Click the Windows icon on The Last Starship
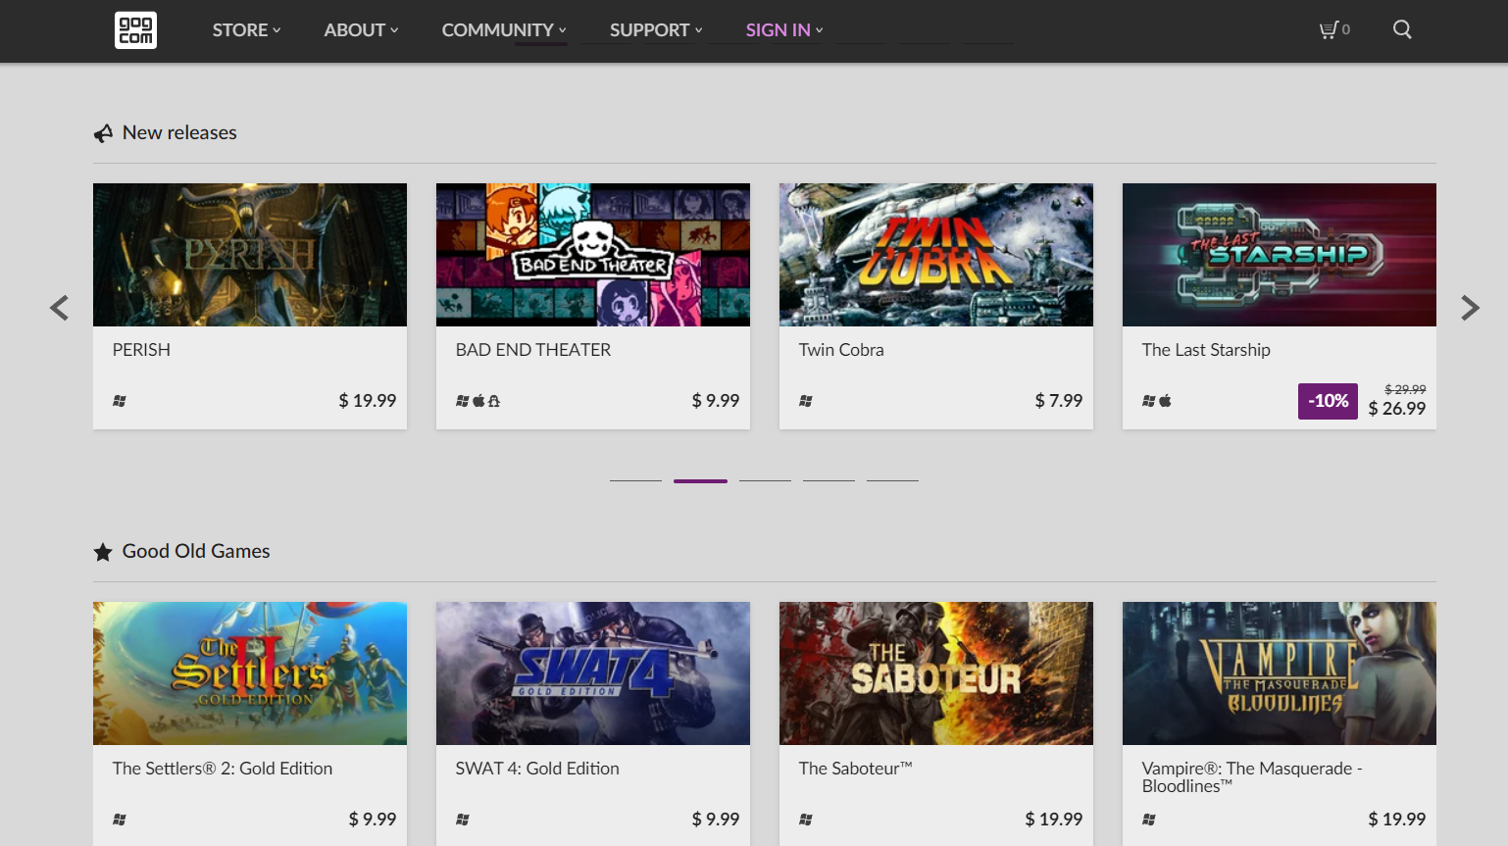This screenshot has width=1508, height=846. (1149, 401)
